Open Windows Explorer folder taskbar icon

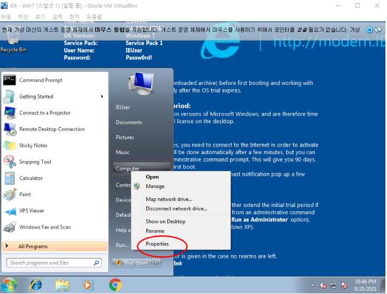tap(62, 285)
